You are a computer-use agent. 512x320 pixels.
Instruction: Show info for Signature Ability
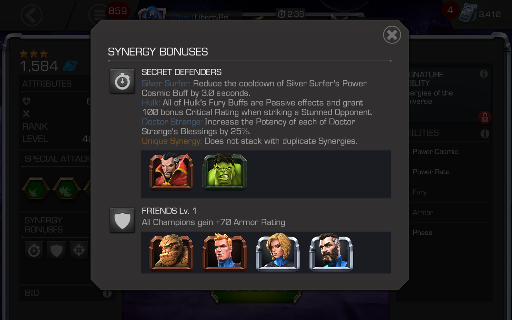tap(483, 74)
